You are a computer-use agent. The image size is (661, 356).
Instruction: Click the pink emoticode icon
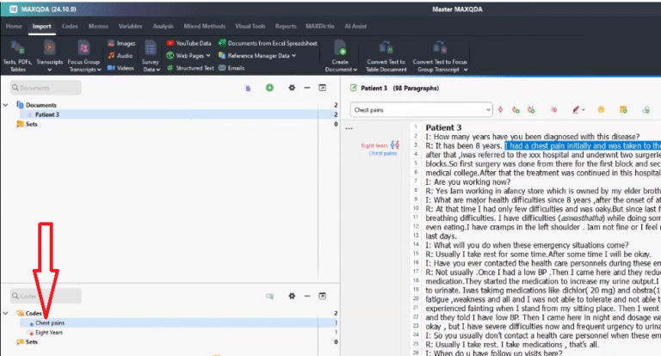coord(553,109)
